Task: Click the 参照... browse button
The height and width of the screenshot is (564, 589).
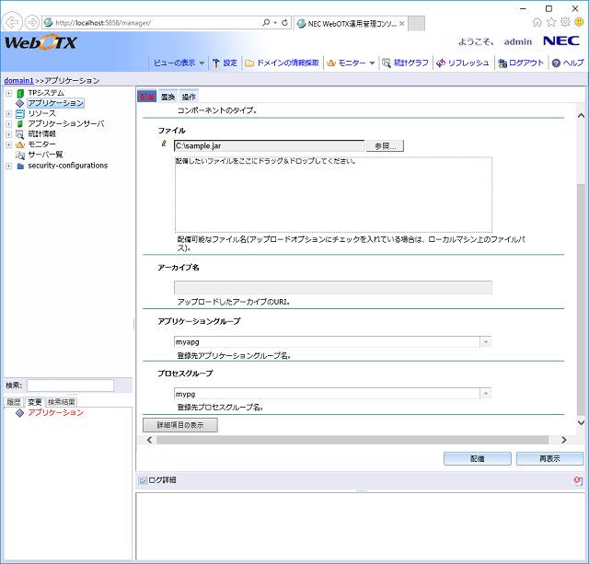Action: tap(385, 145)
